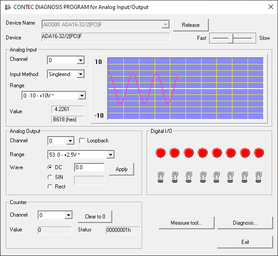Click the seventh red digital output LED

(245, 153)
